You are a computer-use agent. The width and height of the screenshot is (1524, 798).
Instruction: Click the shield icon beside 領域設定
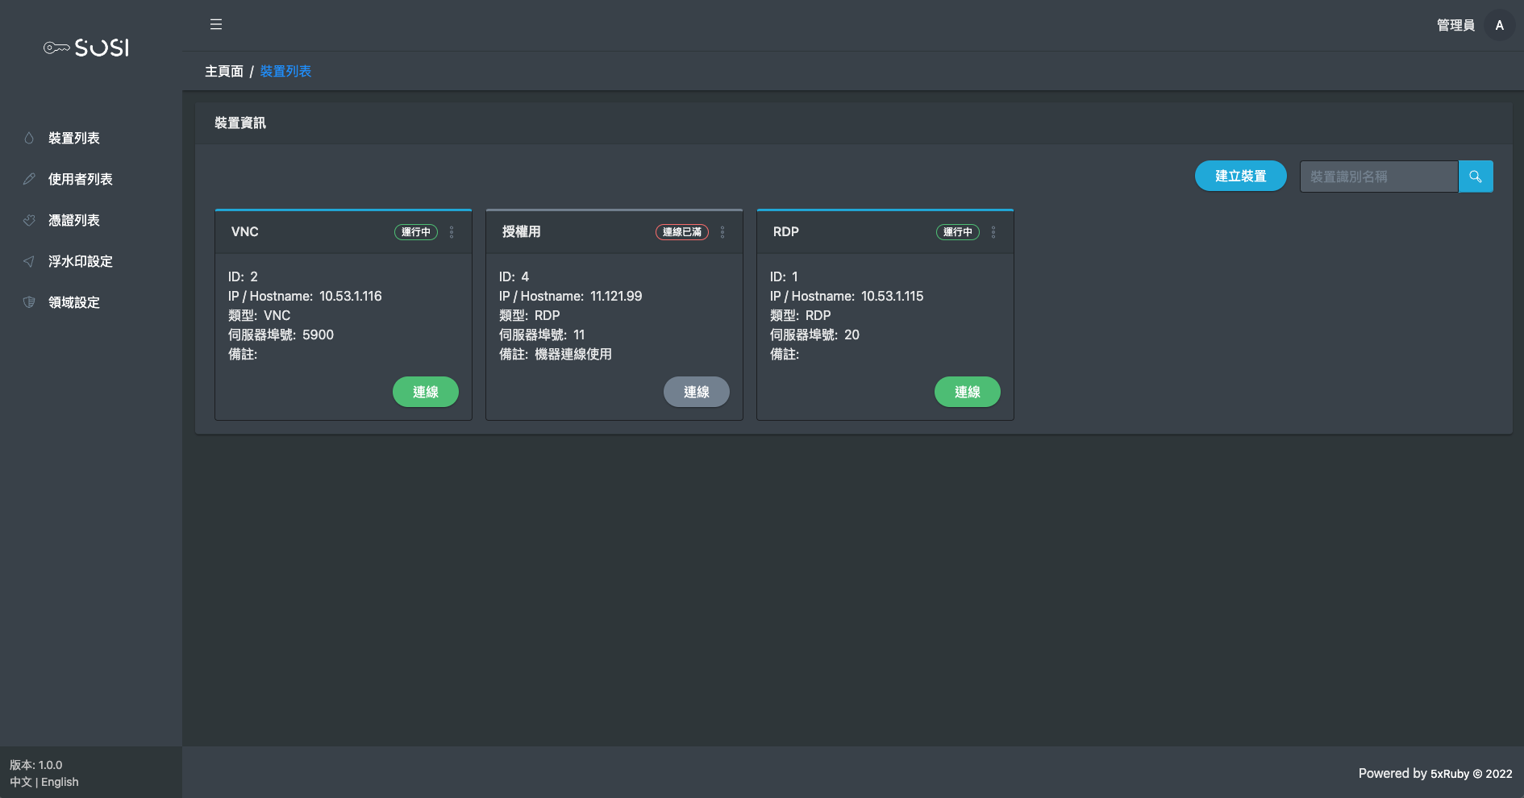[x=29, y=302]
